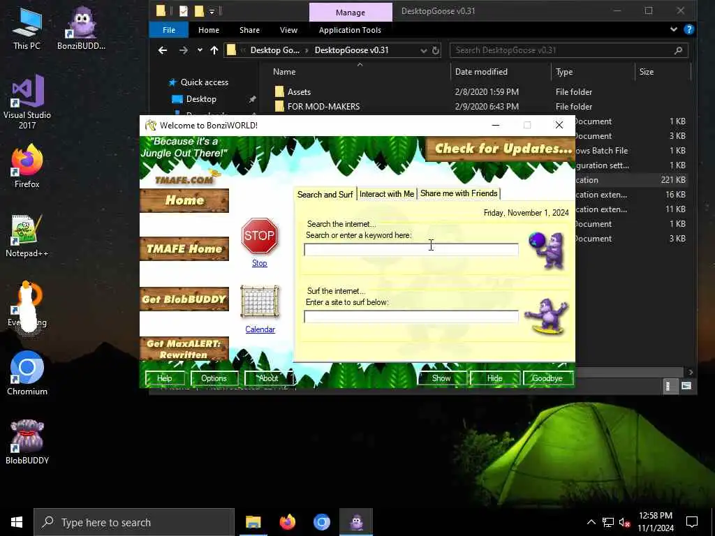The width and height of the screenshot is (715, 536).
Task: Click the About button
Action: coord(268,378)
